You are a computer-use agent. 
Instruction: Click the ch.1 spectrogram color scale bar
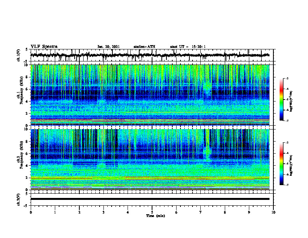281,100
